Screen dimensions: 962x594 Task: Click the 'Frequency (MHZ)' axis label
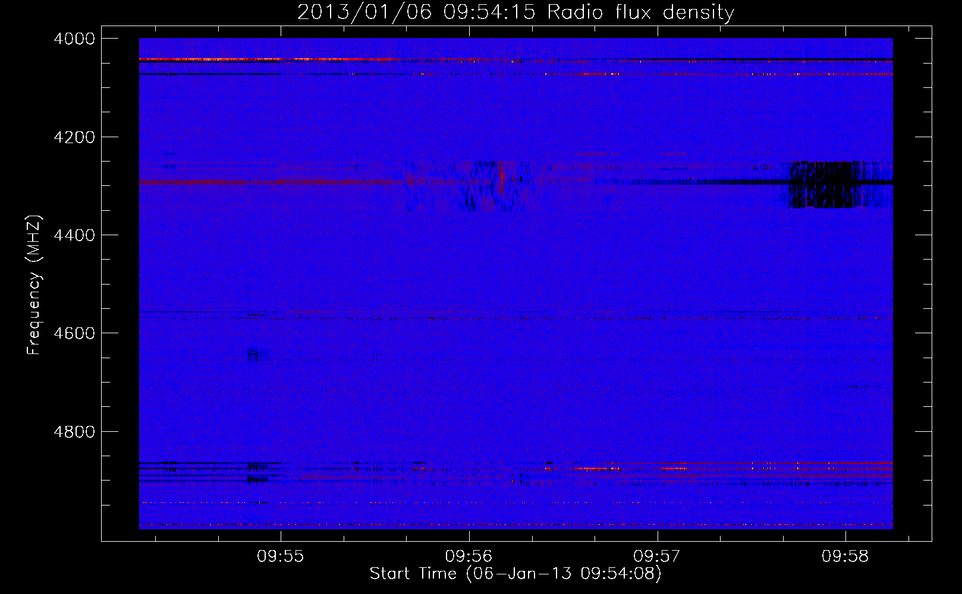tap(34, 285)
